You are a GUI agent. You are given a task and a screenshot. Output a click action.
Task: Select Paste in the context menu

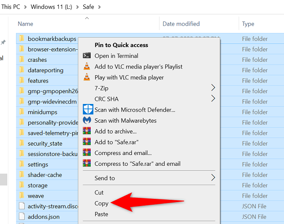pos(102,214)
